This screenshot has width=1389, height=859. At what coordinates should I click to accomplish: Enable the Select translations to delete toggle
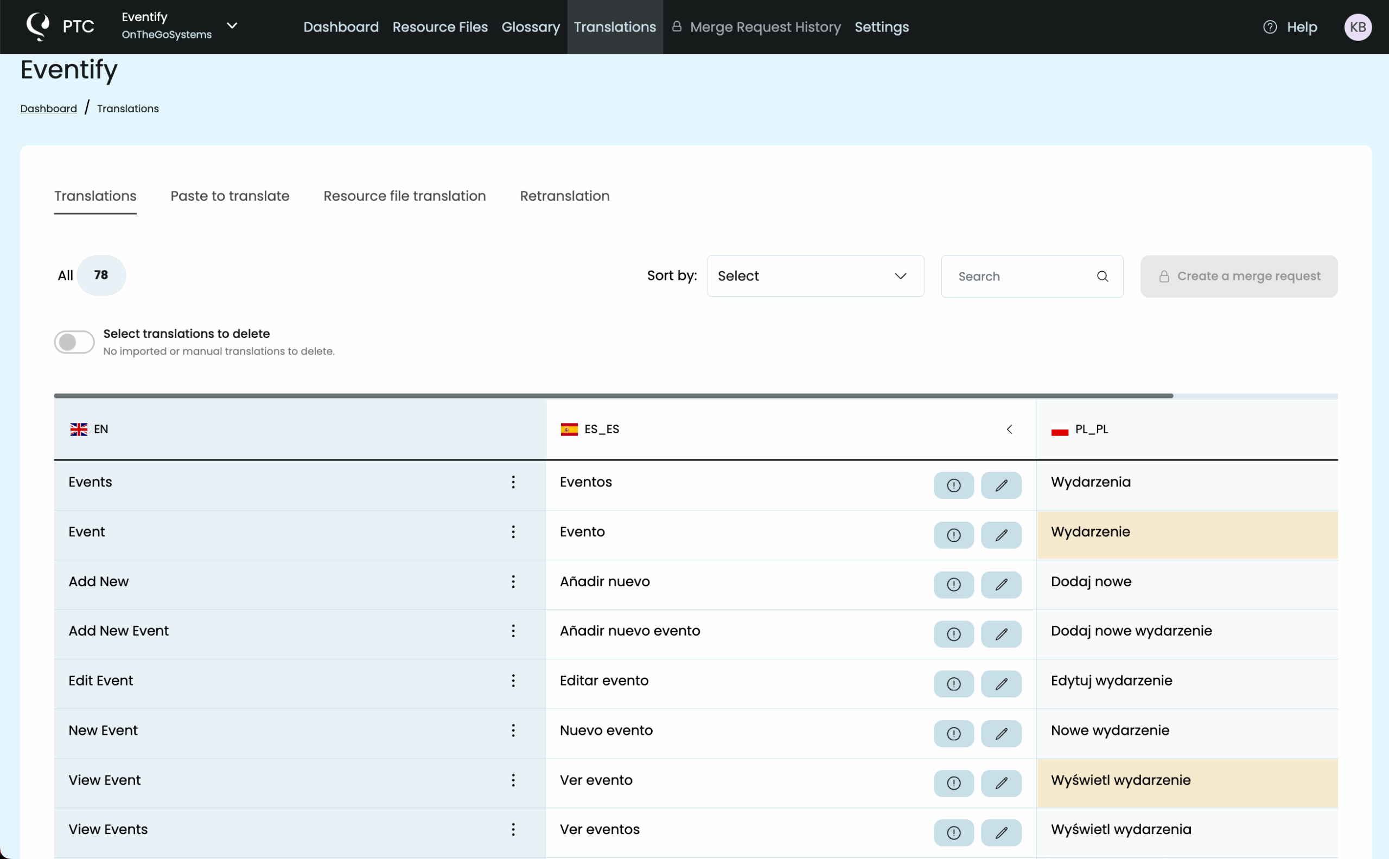(x=74, y=342)
